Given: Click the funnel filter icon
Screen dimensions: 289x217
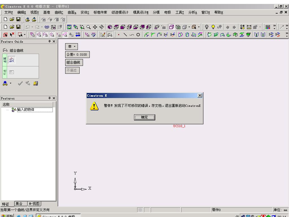Looking at the screenshot, I should [94, 34].
